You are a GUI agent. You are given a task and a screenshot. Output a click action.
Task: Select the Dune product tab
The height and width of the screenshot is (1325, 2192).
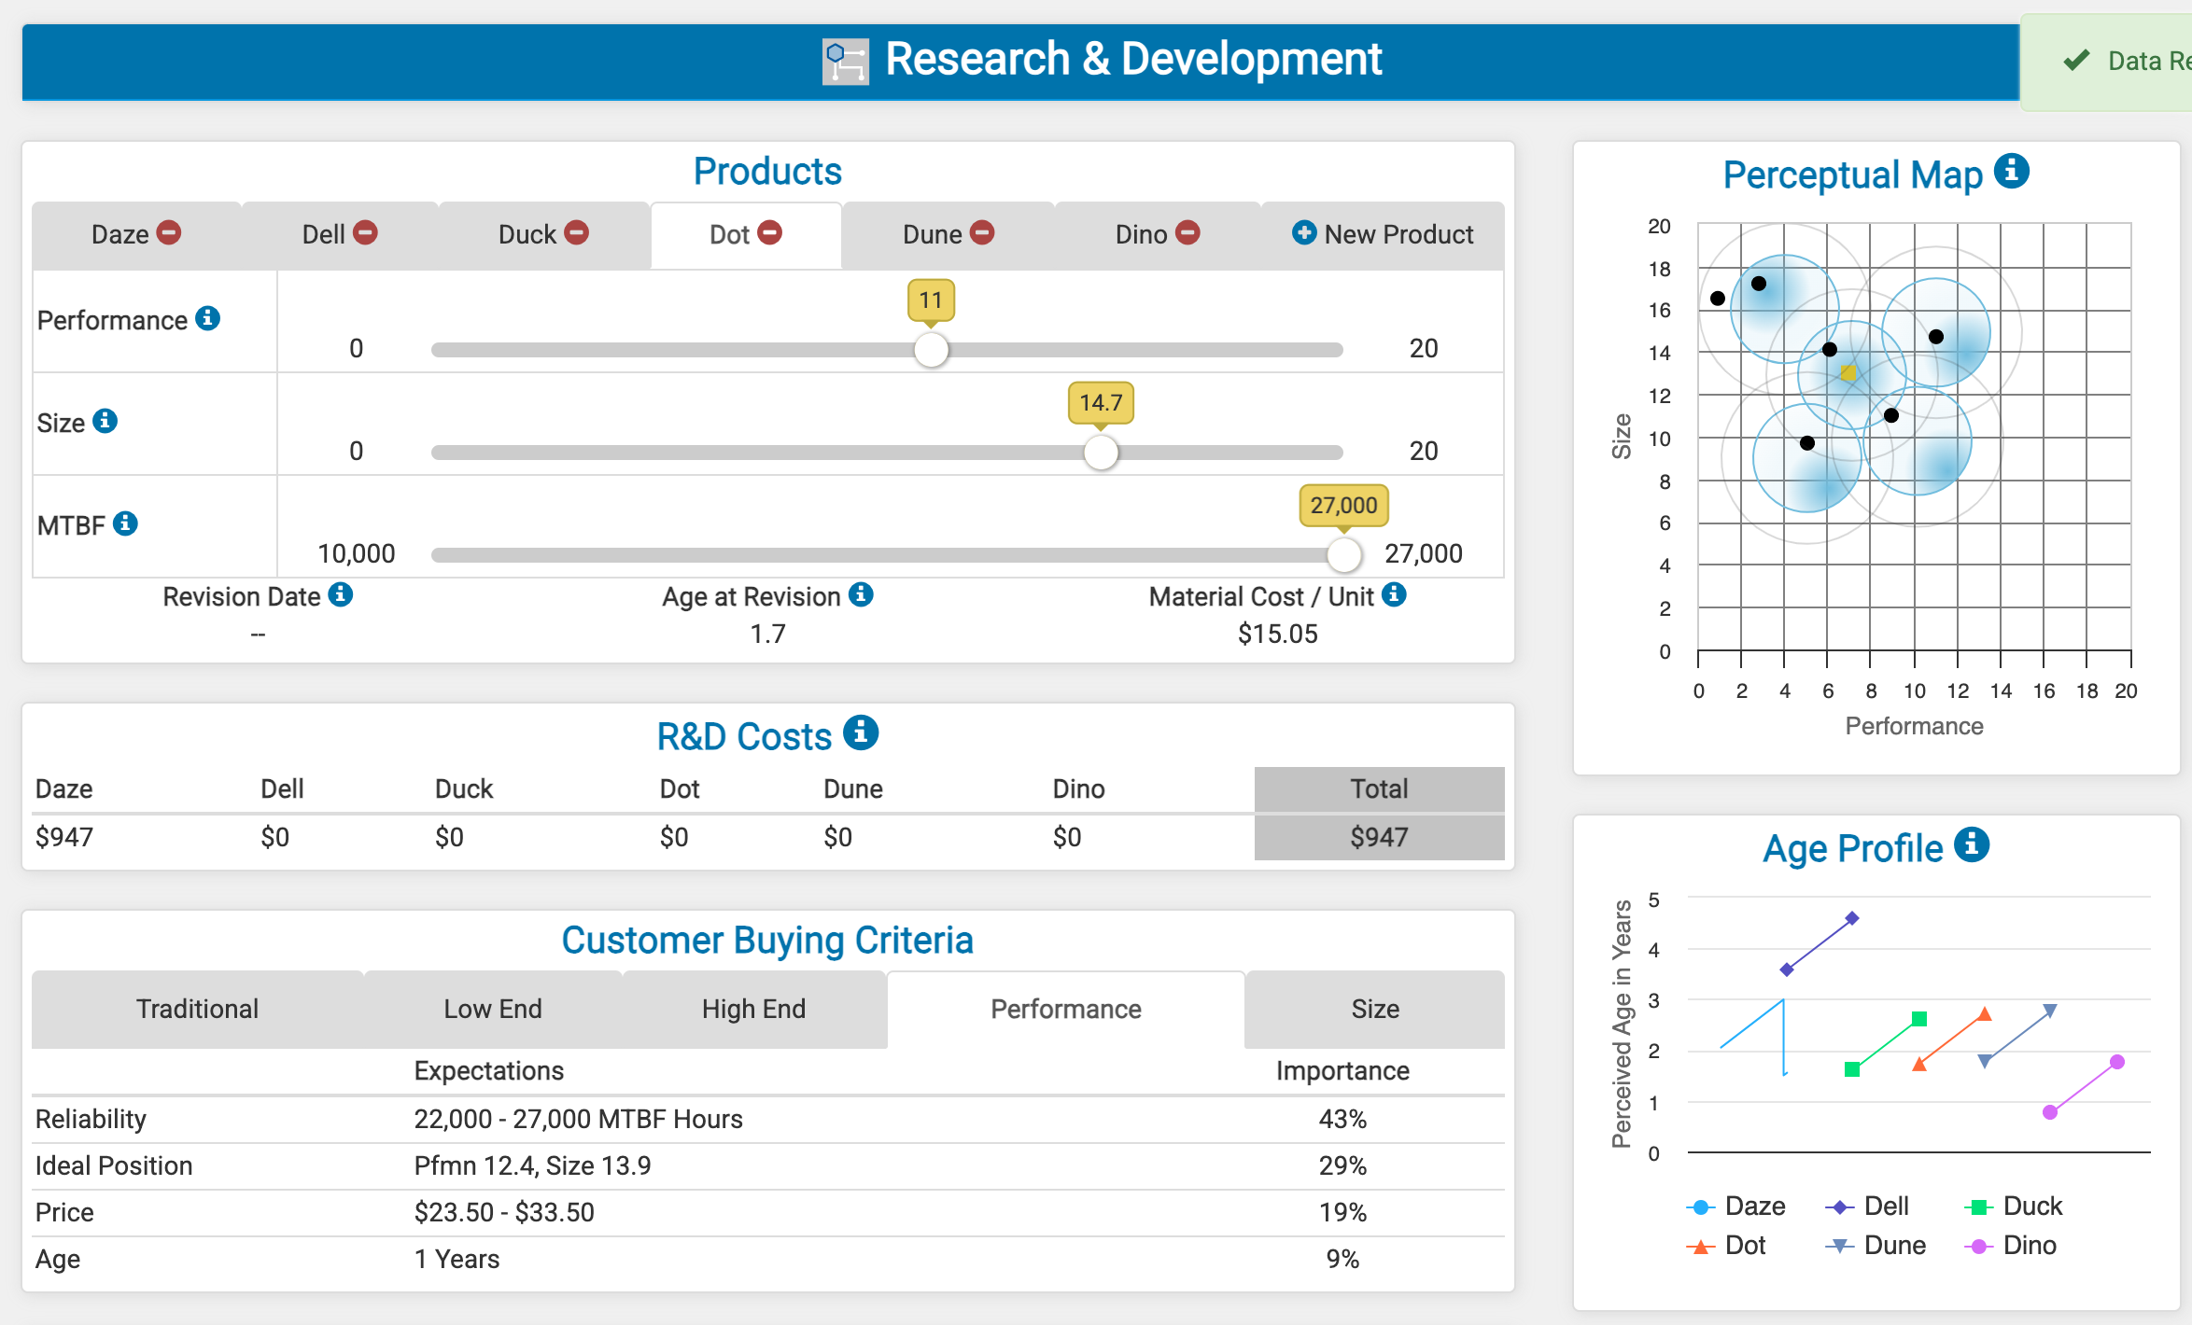pyautogui.click(x=932, y=234)
